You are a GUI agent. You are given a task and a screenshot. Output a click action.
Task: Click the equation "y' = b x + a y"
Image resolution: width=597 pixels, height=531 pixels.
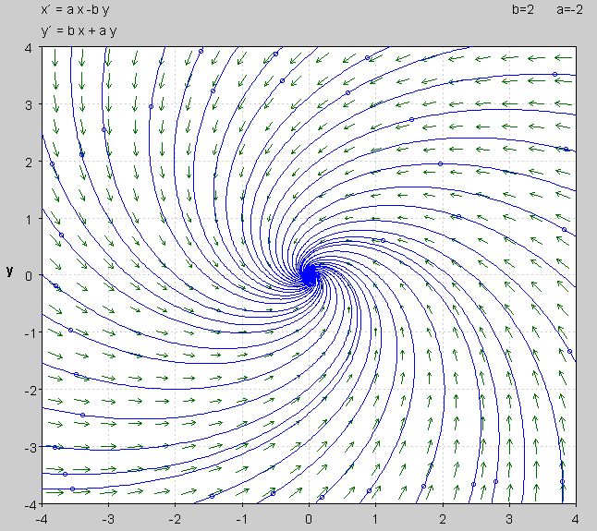pos(79,30)
